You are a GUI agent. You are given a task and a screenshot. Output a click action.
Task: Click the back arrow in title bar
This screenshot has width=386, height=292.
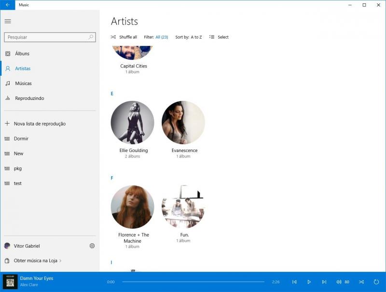coord(8,5)
